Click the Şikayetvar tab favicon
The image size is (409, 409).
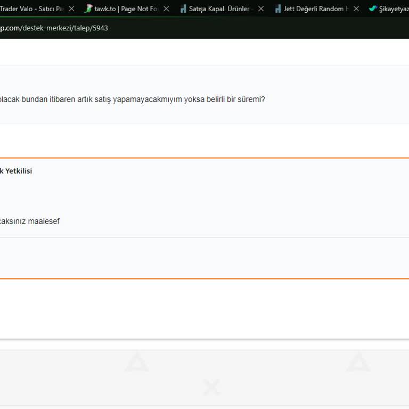tap(373, 9)
